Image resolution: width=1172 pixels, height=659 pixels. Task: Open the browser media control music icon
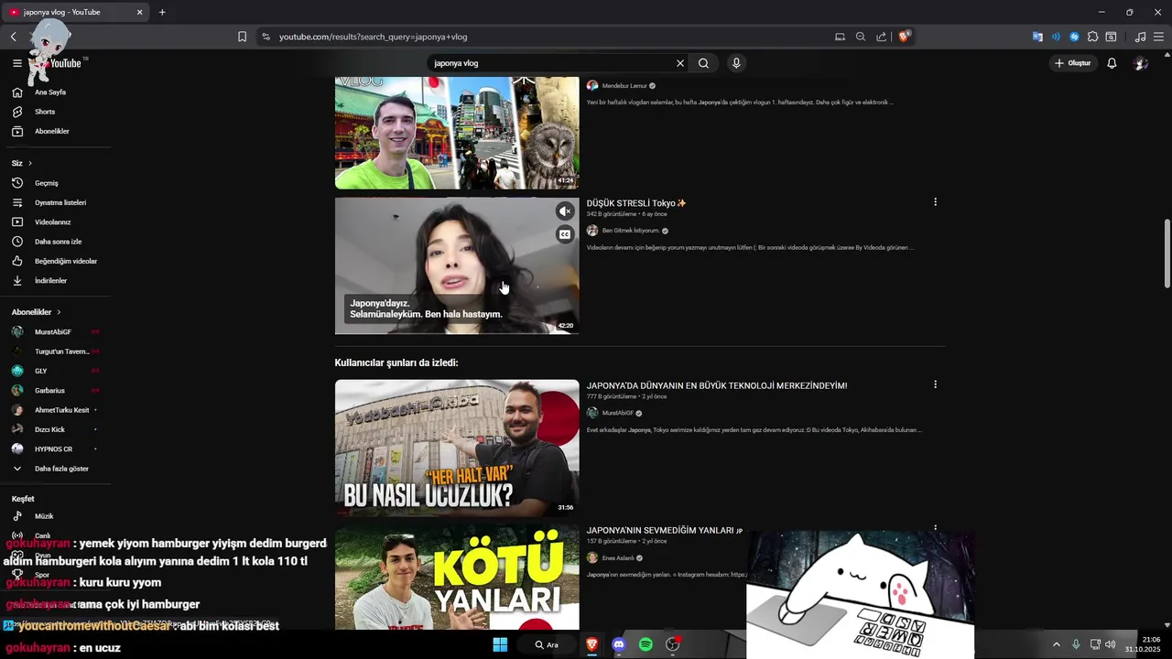coord(1140,37)
